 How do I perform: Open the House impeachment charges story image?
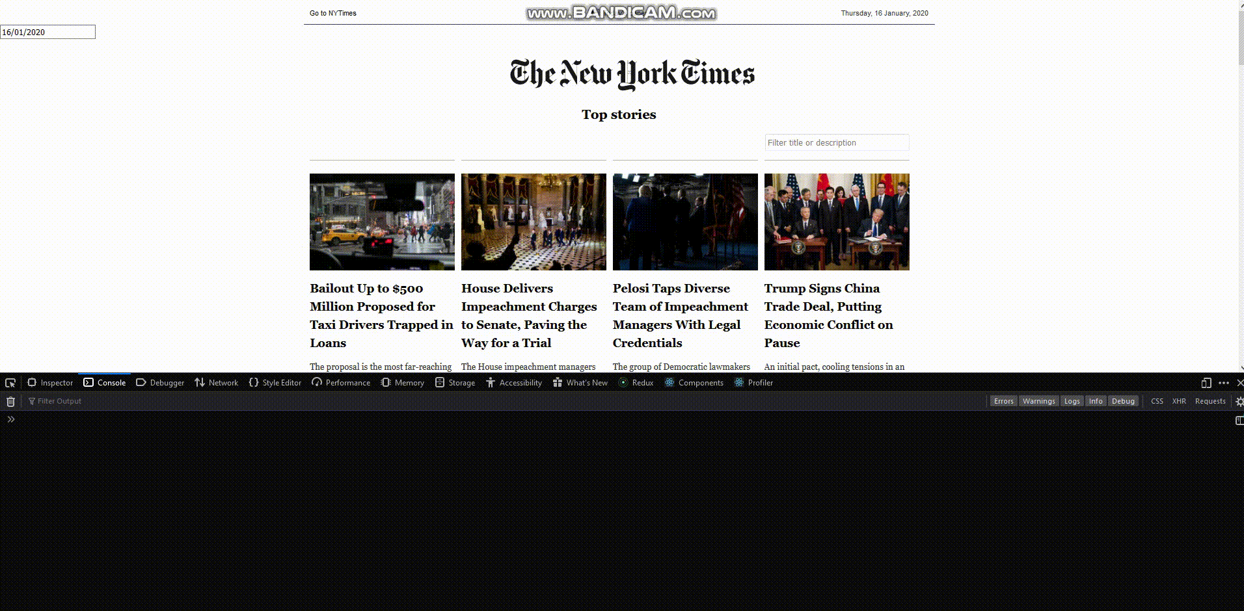534,222
